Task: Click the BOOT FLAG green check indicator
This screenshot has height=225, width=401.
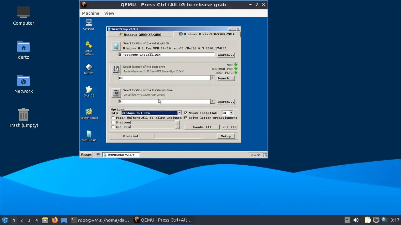Action: [x=236, y=72]
